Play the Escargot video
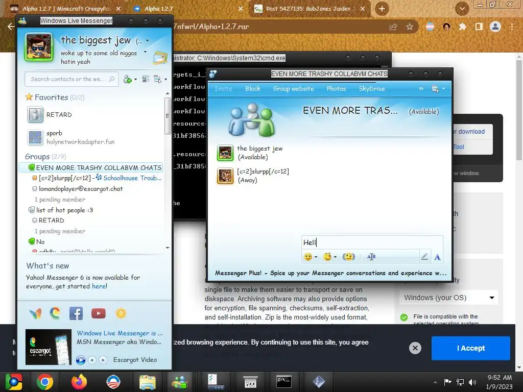523x392 pixels. click(x=80, y=360)
